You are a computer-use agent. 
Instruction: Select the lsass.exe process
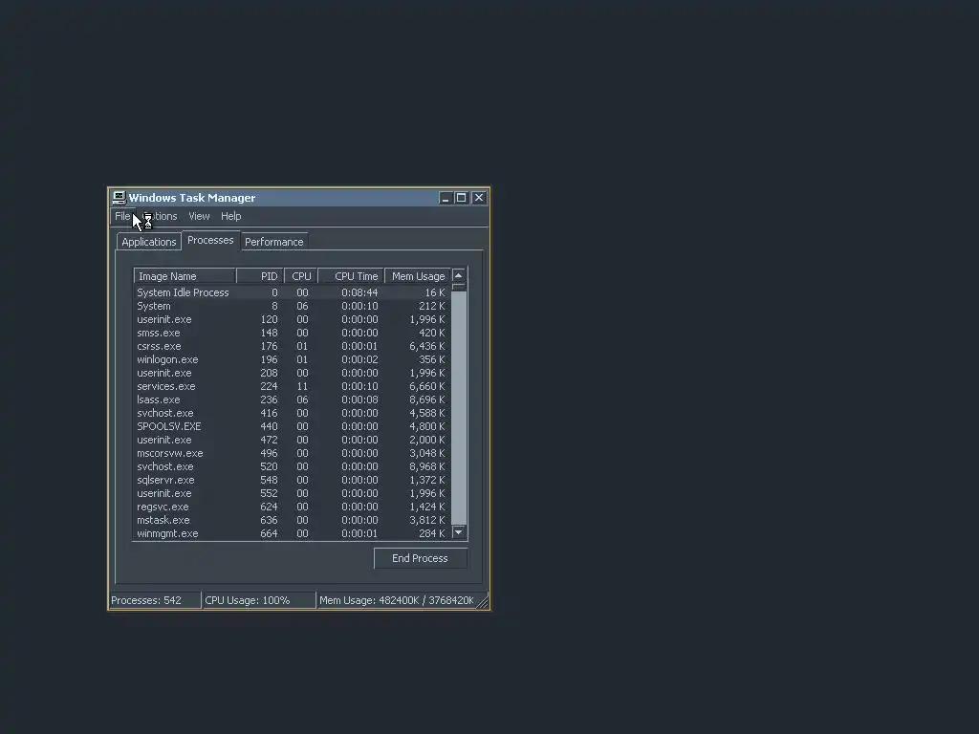pyautogui.click(x=292, y=400)
